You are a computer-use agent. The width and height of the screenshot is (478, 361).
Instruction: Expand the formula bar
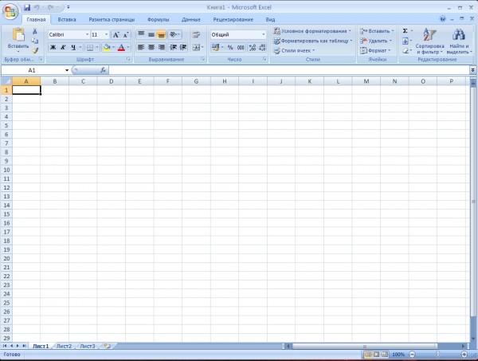point(472,70)
